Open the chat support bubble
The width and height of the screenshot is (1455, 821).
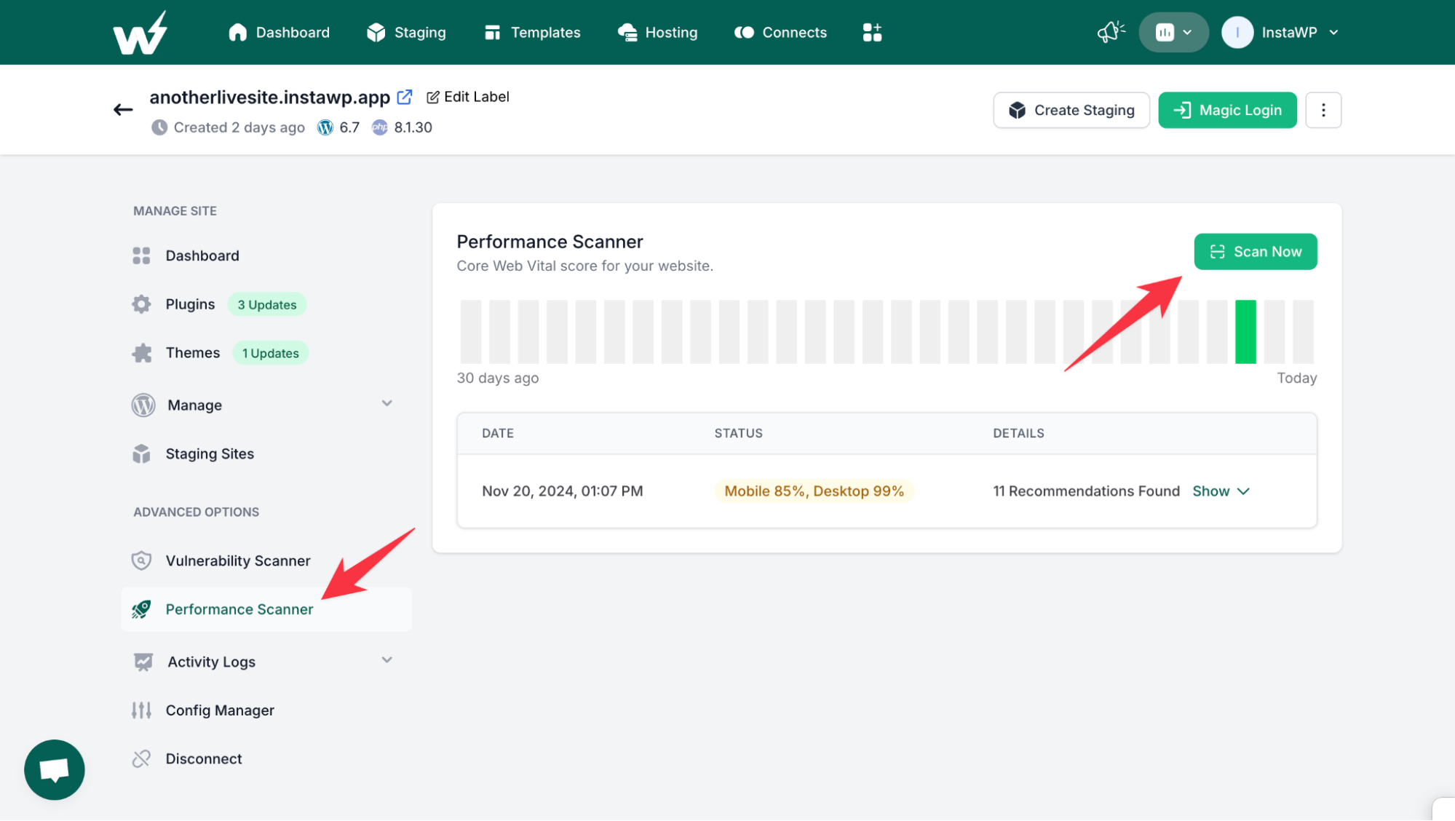(55, 770)
